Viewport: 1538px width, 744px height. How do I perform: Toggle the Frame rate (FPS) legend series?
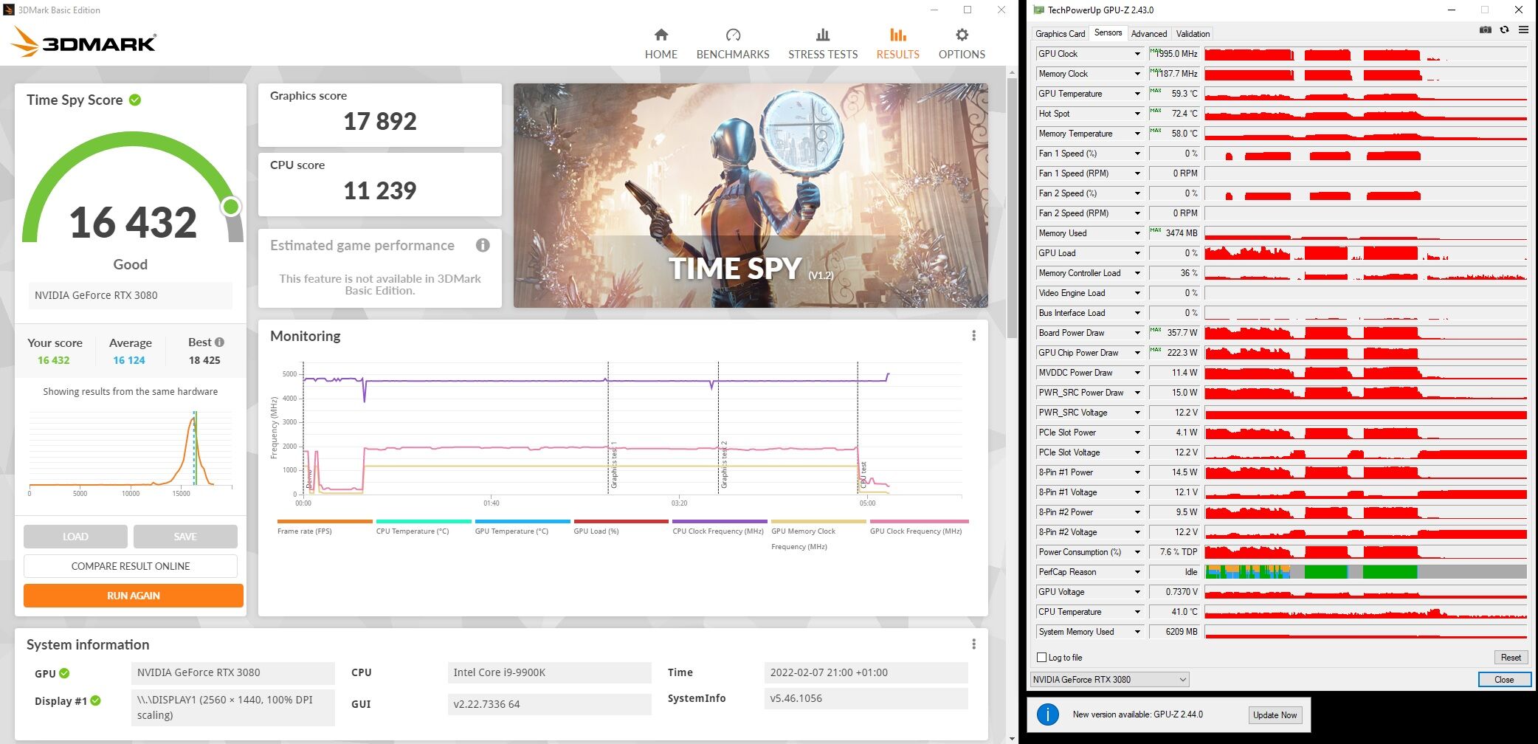click(325, 526)
